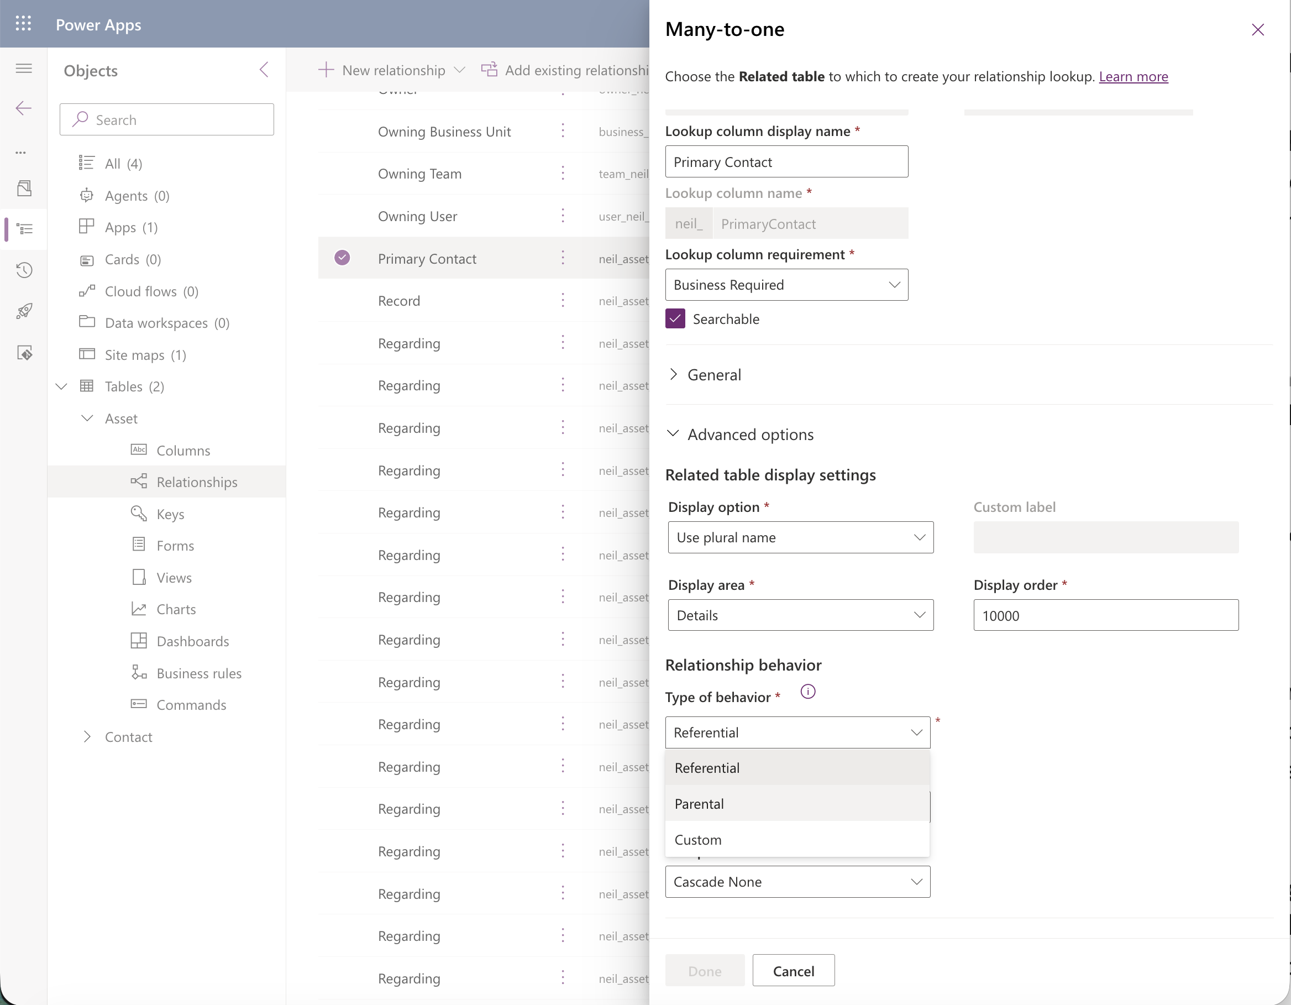Open the more options ellipsis in left rail
This screenshot has height=1005, width=1291.
[22, 153]
